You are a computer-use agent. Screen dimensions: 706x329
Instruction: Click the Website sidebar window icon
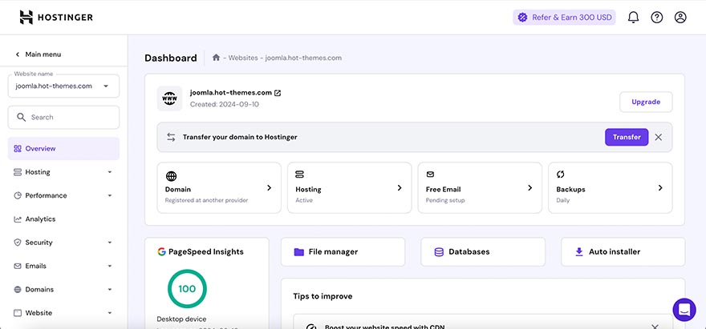click(18, 313)
